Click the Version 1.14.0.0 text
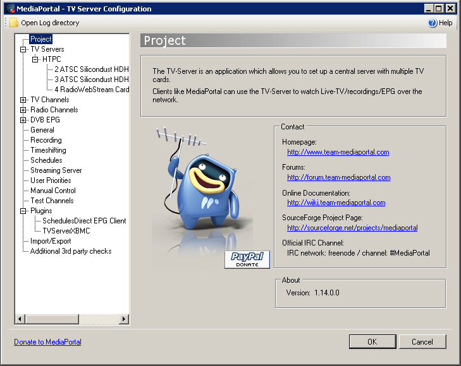Image resolution: width=461 pixels, height=366 pixels. click(x=312, y=293)
